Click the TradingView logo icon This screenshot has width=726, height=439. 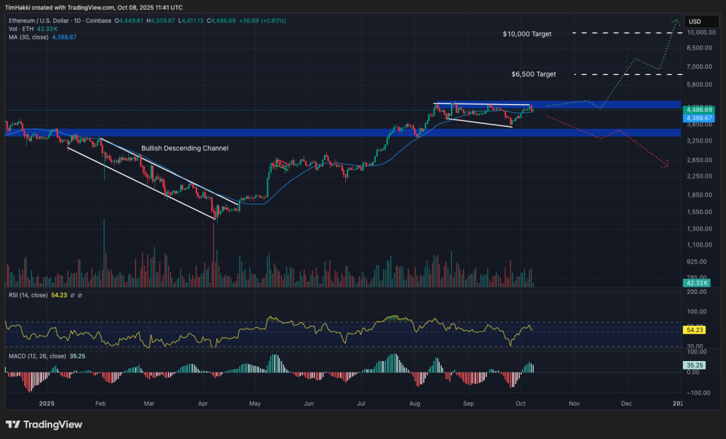coord(13,424)
